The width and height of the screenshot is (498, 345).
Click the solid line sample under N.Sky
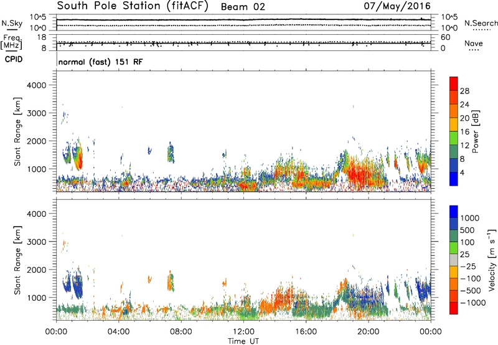[x=12, y=29]
